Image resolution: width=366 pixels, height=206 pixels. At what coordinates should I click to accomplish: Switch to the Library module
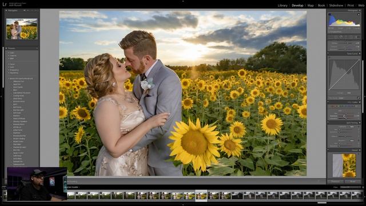(283, 5)
